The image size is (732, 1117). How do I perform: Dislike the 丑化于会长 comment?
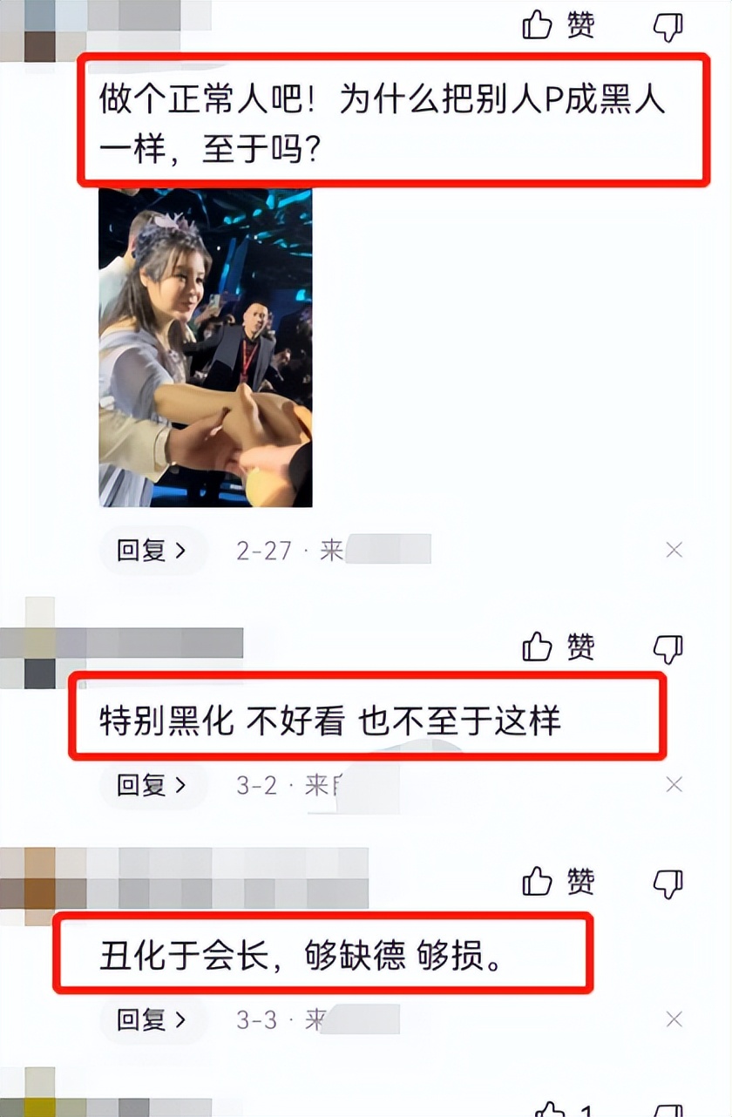click(x=668, y=884)
